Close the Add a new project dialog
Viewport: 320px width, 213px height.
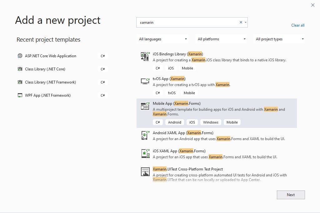[313, 5]
